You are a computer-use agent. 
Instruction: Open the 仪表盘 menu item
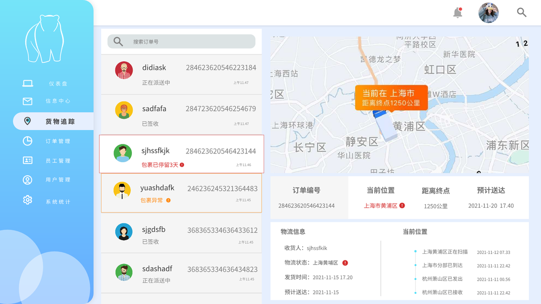pos(58,84)
